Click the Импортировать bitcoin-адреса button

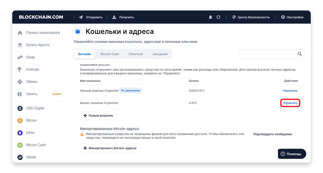coord(110,148)
